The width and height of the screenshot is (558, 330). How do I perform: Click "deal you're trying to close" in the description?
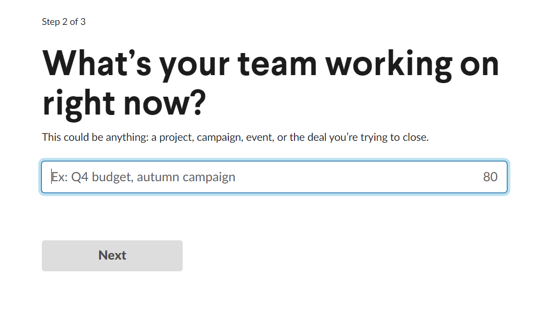pos(368,137)
